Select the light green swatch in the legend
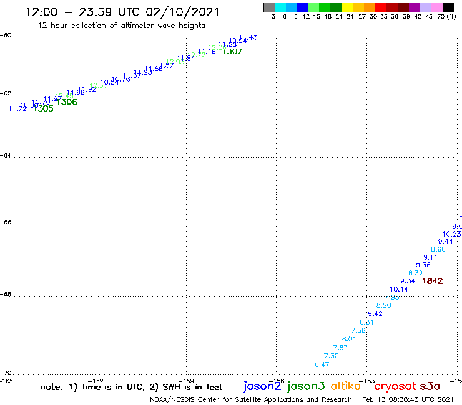Viewport: 462px width, 405px height. click(x=313, y=7)
